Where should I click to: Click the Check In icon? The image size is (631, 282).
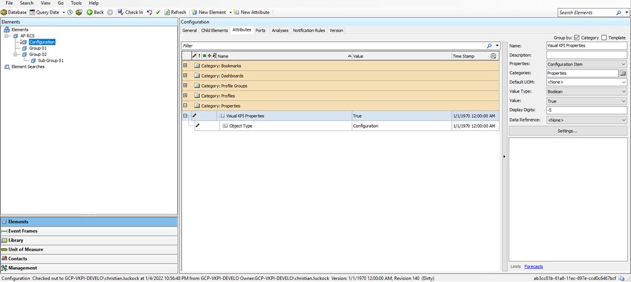(121, 12)
